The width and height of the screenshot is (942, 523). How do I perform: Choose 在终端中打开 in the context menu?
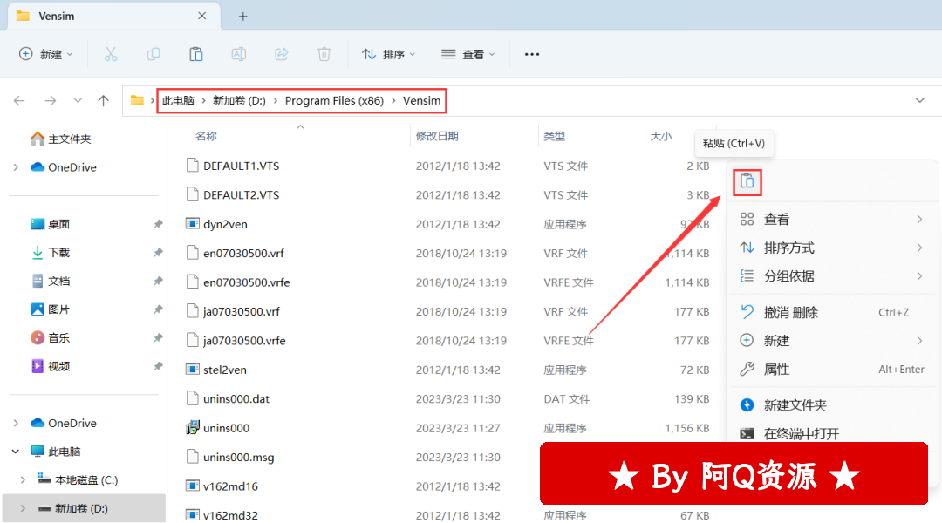point(832,433)
